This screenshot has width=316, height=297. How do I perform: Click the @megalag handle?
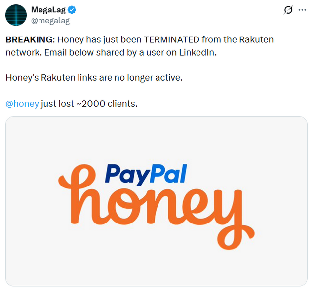coord(50,21)
